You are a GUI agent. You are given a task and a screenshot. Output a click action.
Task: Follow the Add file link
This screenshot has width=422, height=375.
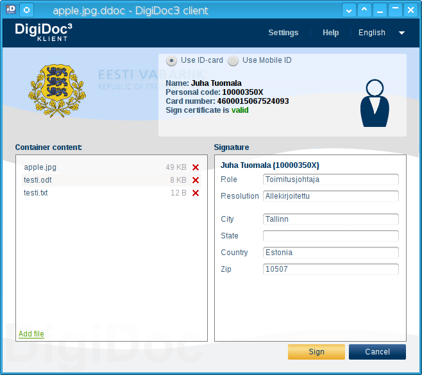31,334
